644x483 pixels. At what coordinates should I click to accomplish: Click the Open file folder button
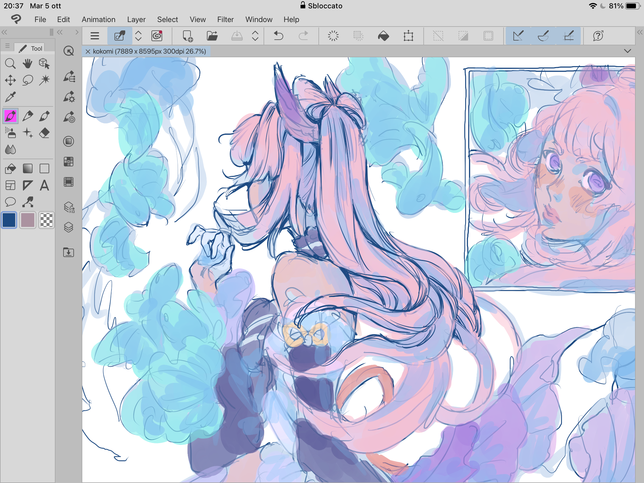click(212, 36)
